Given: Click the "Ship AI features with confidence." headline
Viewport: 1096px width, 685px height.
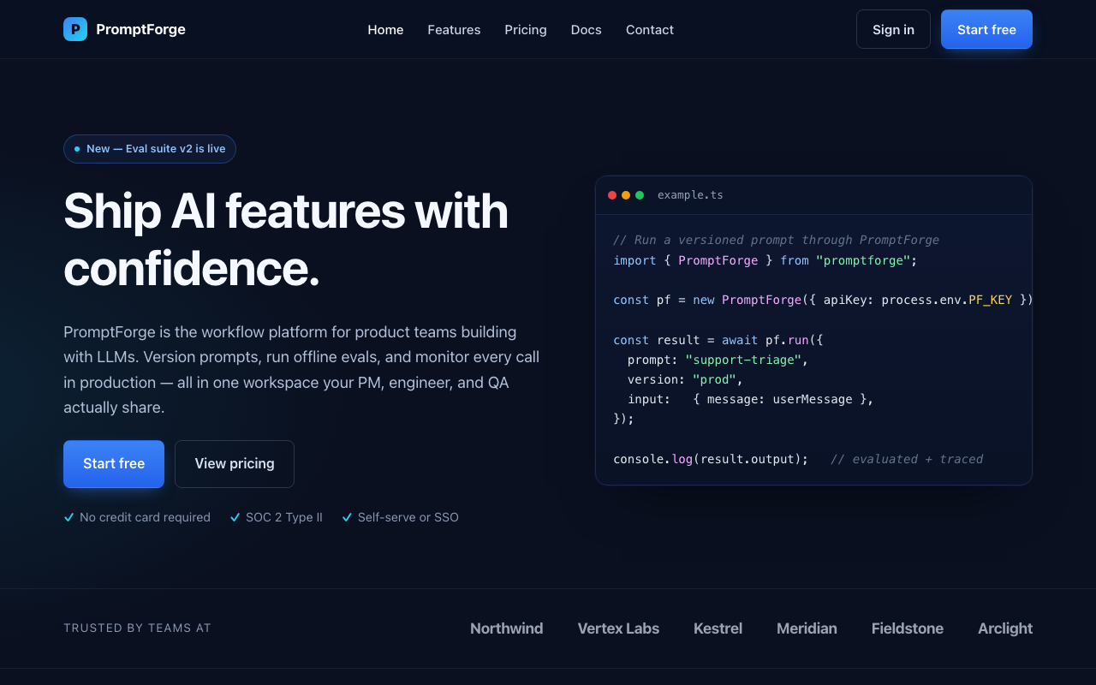Looking at the screenshot, I should (x=286, y=239).
